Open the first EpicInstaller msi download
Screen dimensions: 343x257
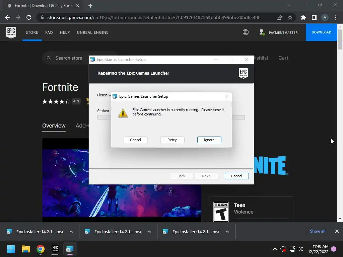35,232
